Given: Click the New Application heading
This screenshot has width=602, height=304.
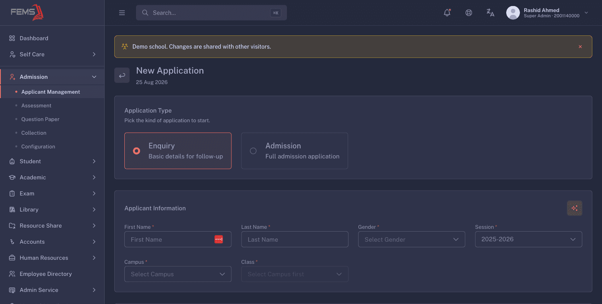Looking at the screenshot, I should click(170, 71).
